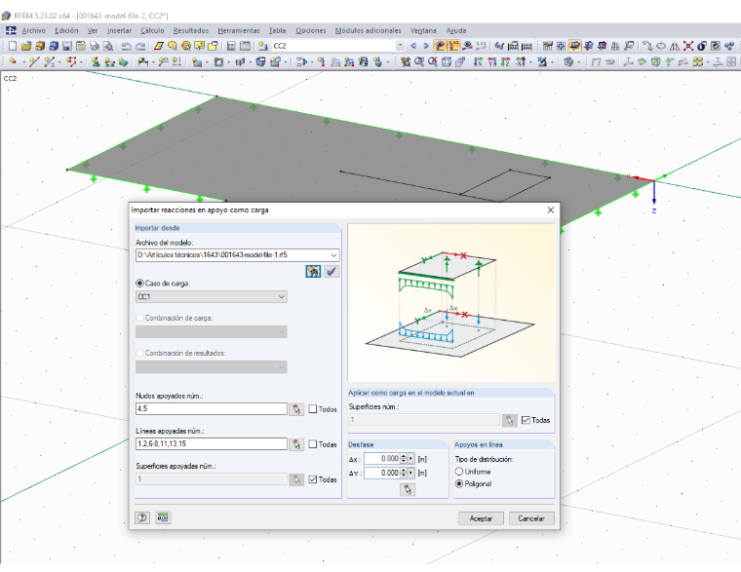This screenshot has width=741, height=572.
Task: Click the view in X direction icon
Action: pyautogui.click(x=479, y=61)
